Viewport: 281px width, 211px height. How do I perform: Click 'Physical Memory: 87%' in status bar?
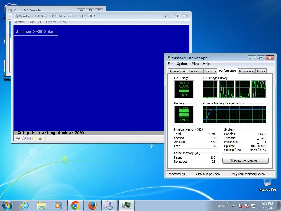point(248,174)
